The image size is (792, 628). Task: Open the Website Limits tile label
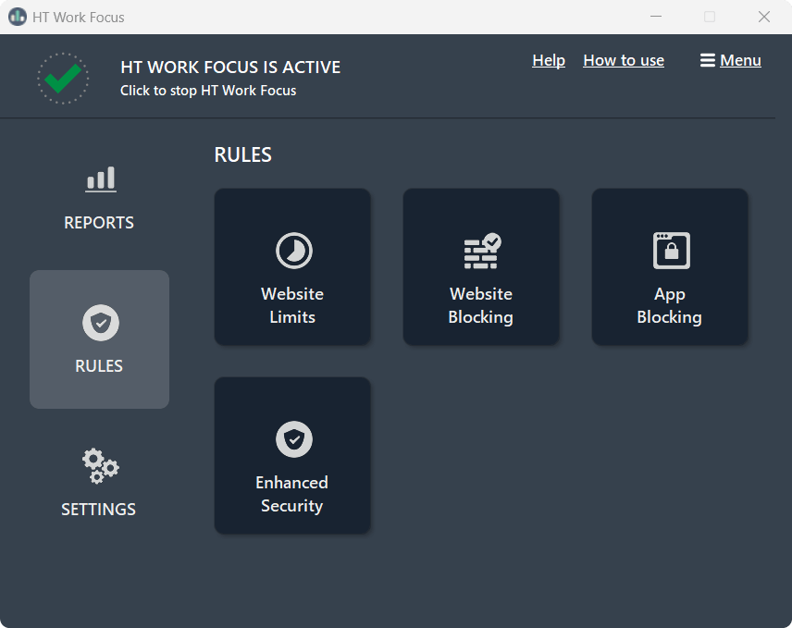click(292, 305)
